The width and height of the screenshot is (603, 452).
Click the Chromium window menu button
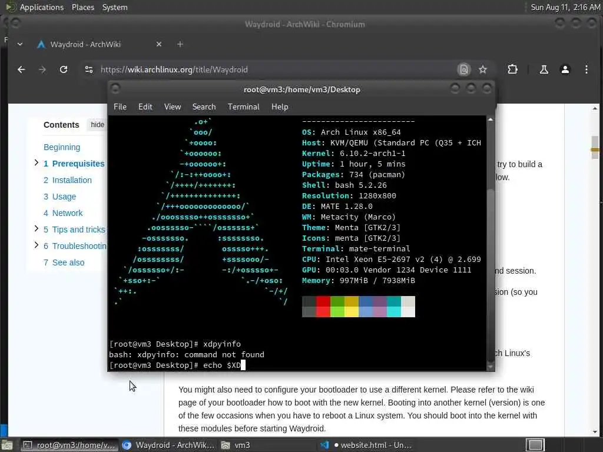click(15, 23)
